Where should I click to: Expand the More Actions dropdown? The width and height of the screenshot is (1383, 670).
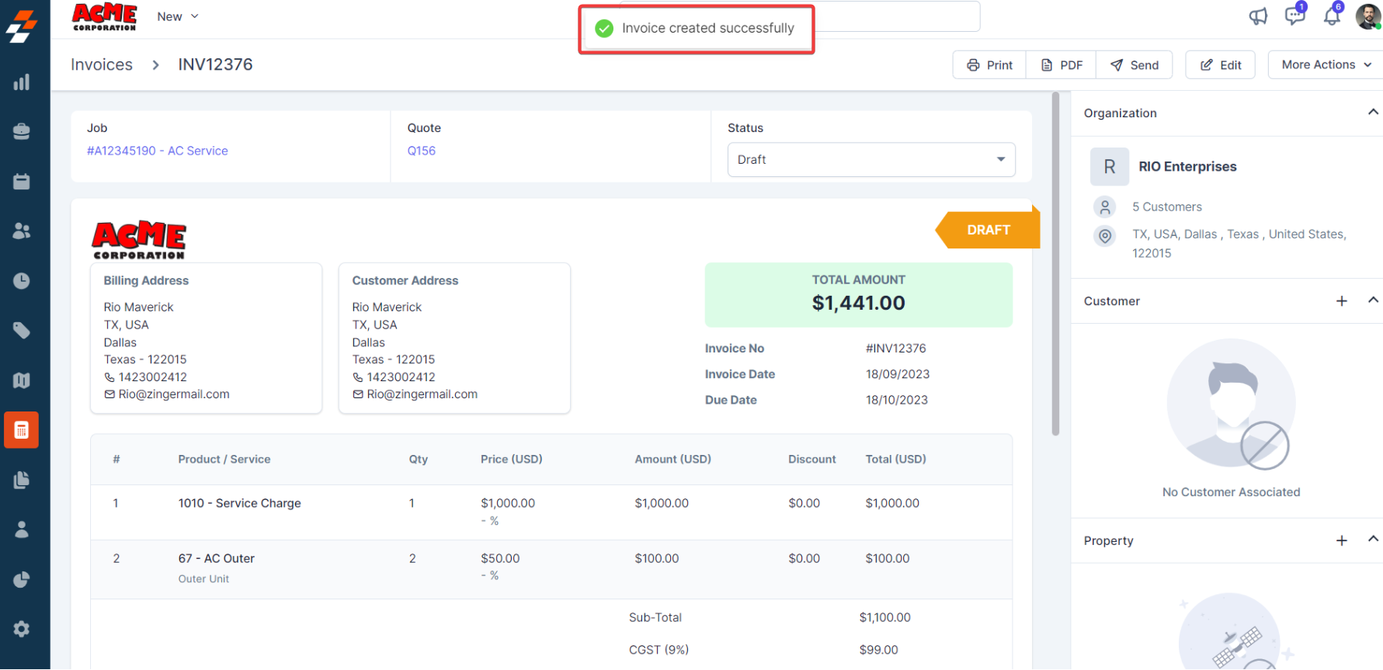(x=1326, y=65)
